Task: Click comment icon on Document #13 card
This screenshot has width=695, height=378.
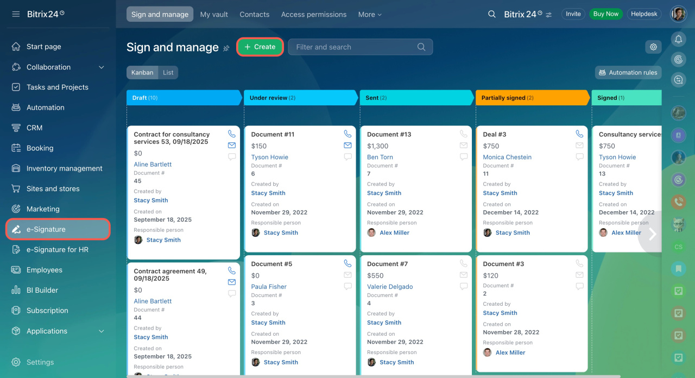Action: 463,157
